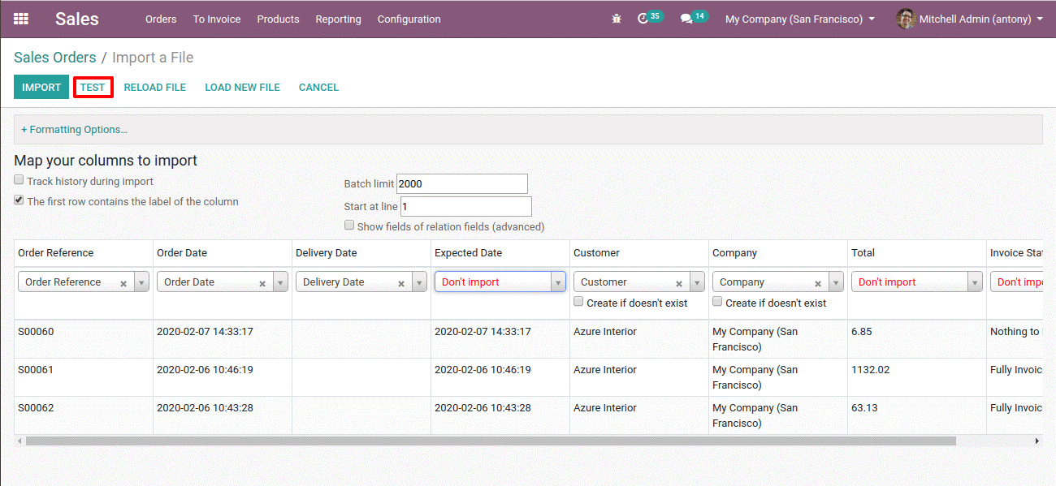Click the horizontal table scrollbar
This screenshot has height=486, width=1056.
[x=491, y=441]
